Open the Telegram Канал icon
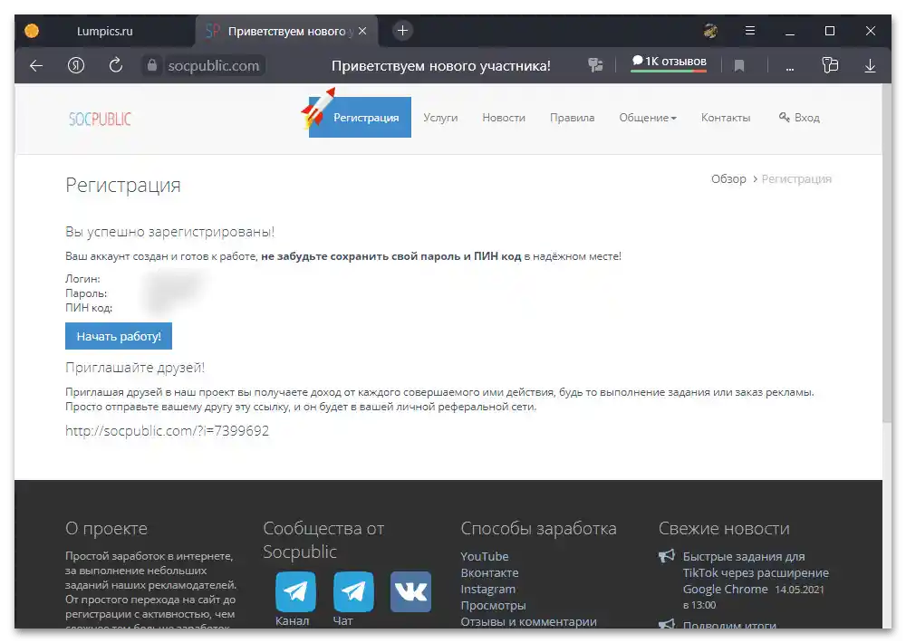This screenshot has height=643, width=906. (x=295, y=591)
